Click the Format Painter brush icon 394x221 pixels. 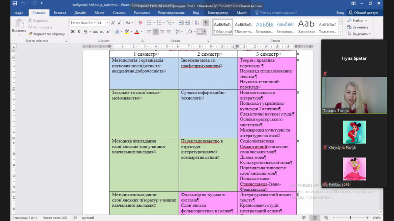(x=30, y=34)
